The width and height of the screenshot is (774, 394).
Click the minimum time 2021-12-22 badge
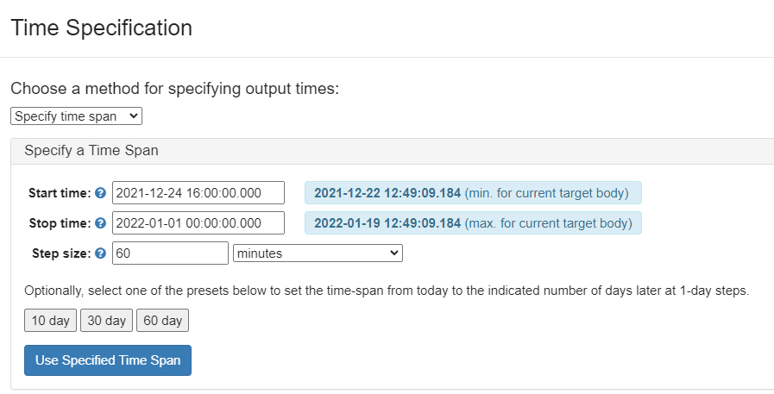click(x=473, y=193)
